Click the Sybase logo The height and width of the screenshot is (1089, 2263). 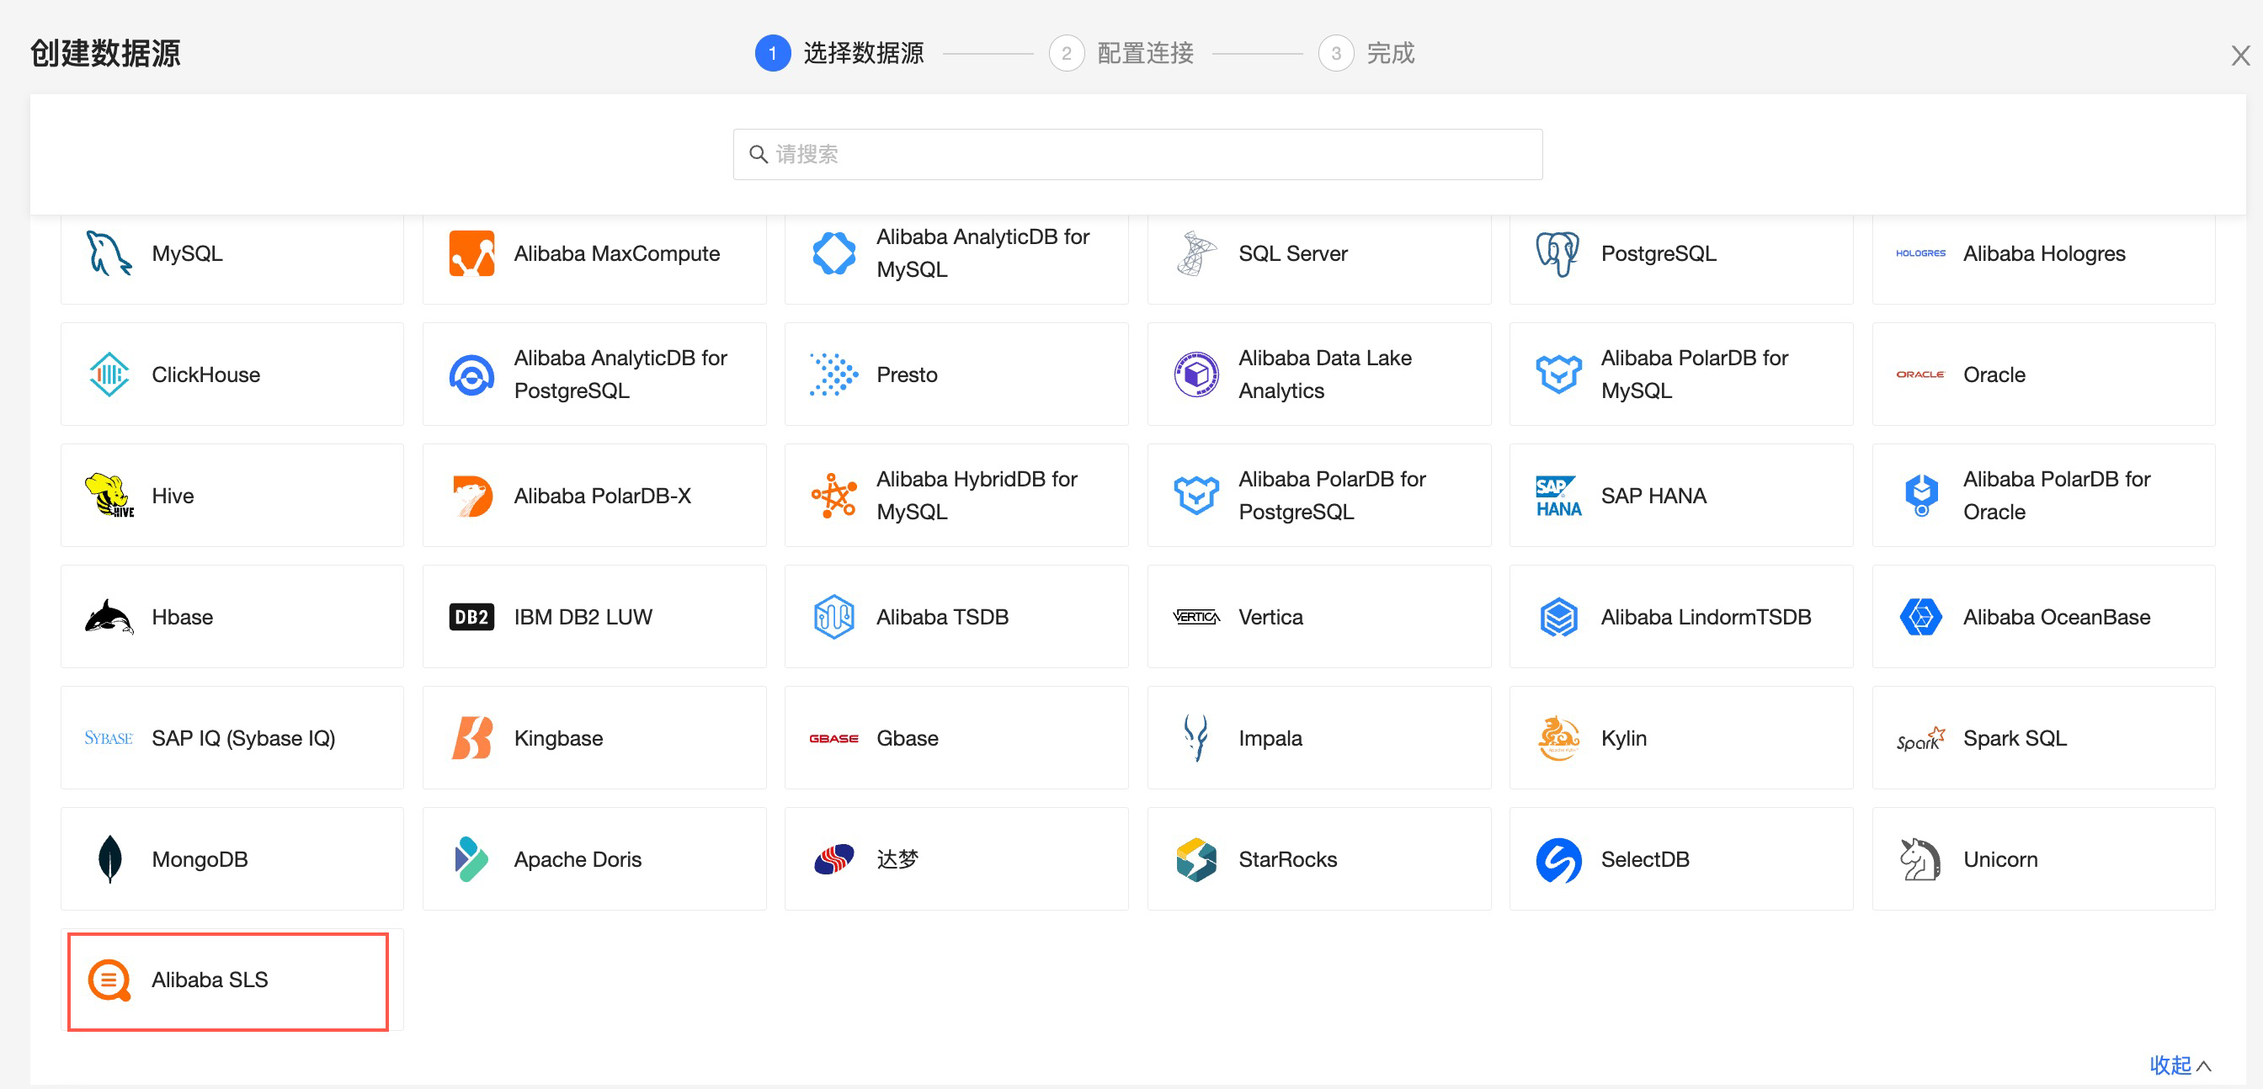point(109,738)
